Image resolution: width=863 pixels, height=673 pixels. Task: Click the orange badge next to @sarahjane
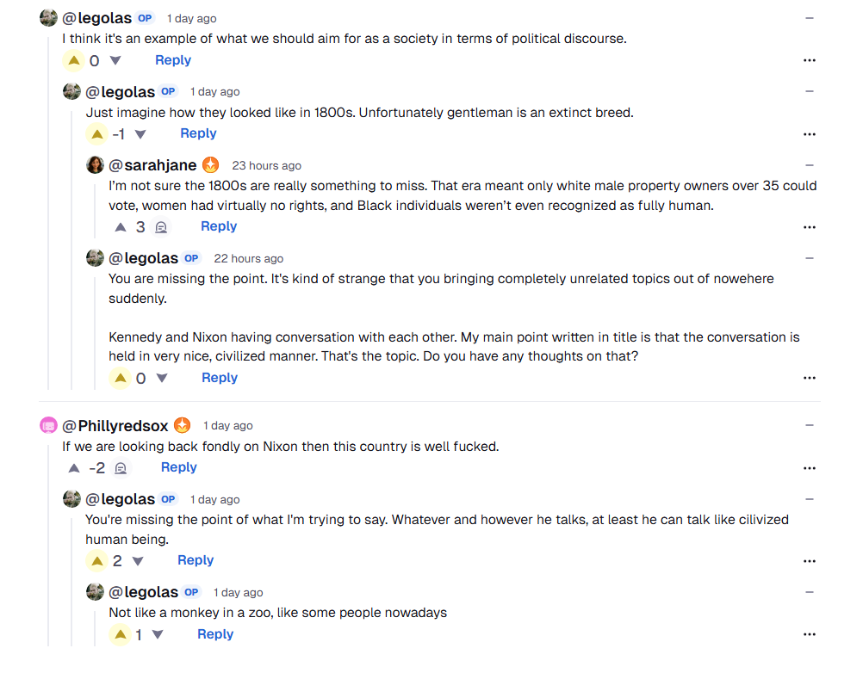pos(211,165)
